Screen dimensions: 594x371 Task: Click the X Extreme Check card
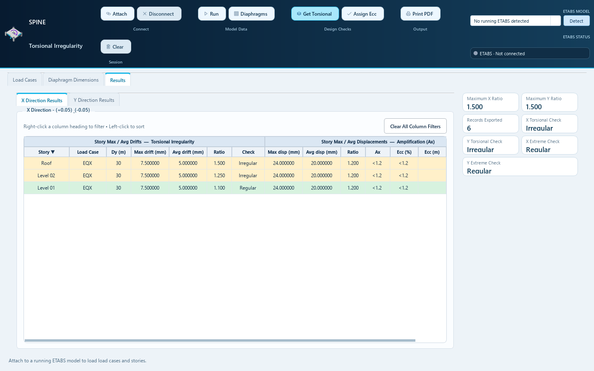point(549,145)
